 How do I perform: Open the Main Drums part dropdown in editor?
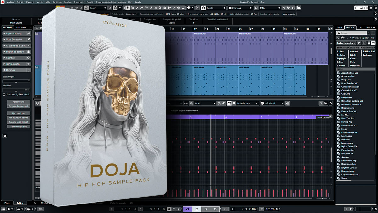(x=247, y=103)
